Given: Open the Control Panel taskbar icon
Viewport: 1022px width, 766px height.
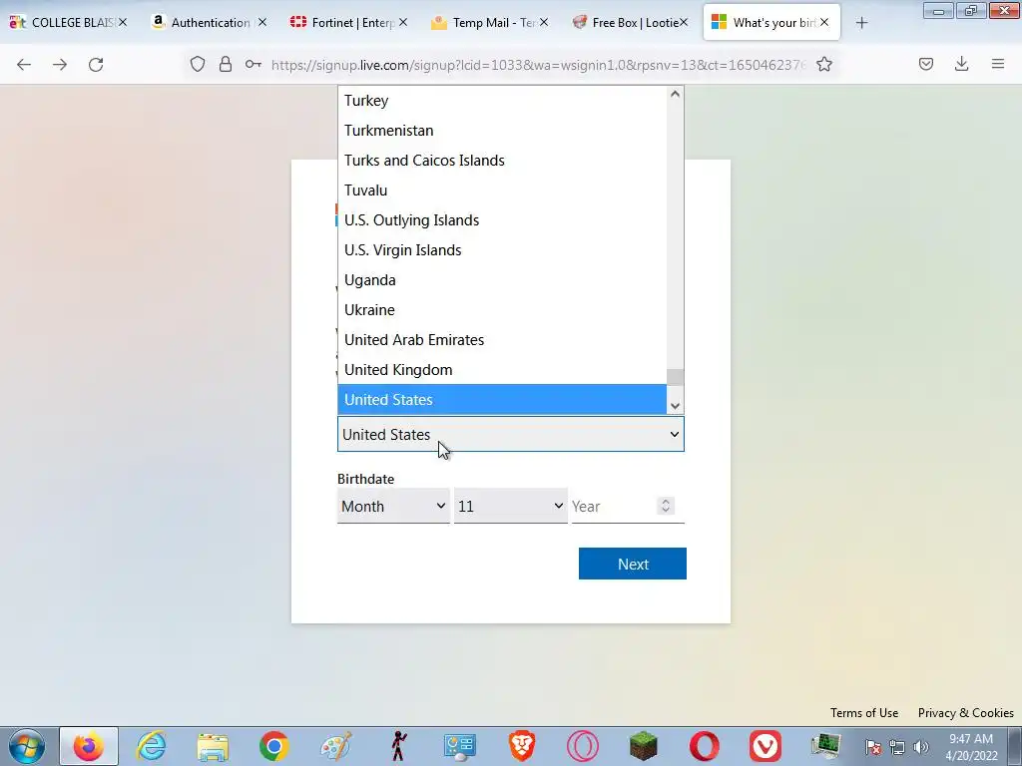Looking at the screenshot, I should 460,746.
